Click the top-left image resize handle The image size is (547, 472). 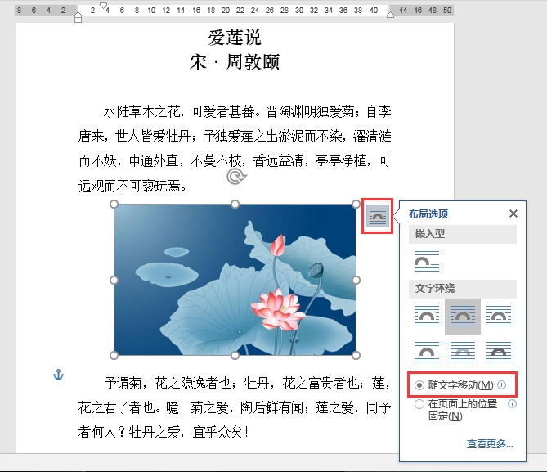(114, 204)
